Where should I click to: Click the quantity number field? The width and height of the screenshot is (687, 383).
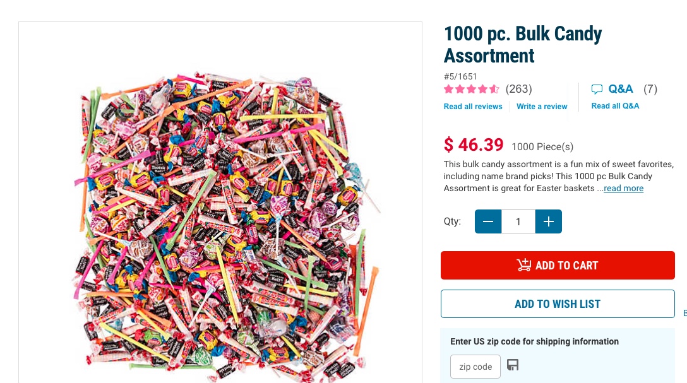[x=518, y=221]
